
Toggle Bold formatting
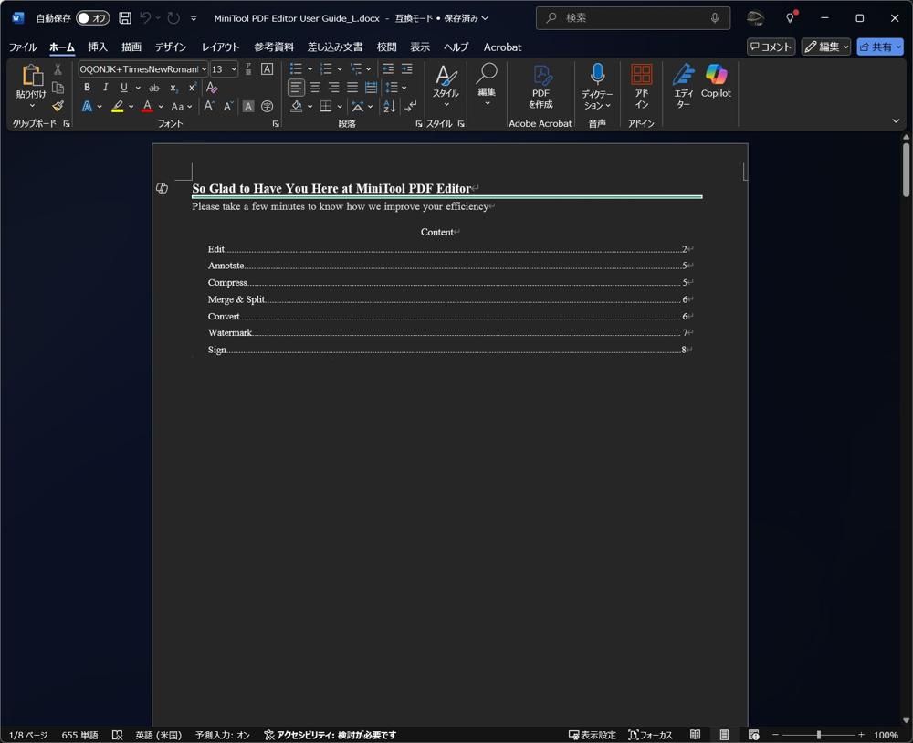87,88
